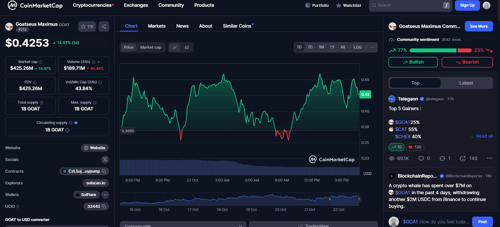Copy contract address CzLSuj...uypump
This screenshot has height=227, width=500.
pyautogui.click(x=104, y=171)
